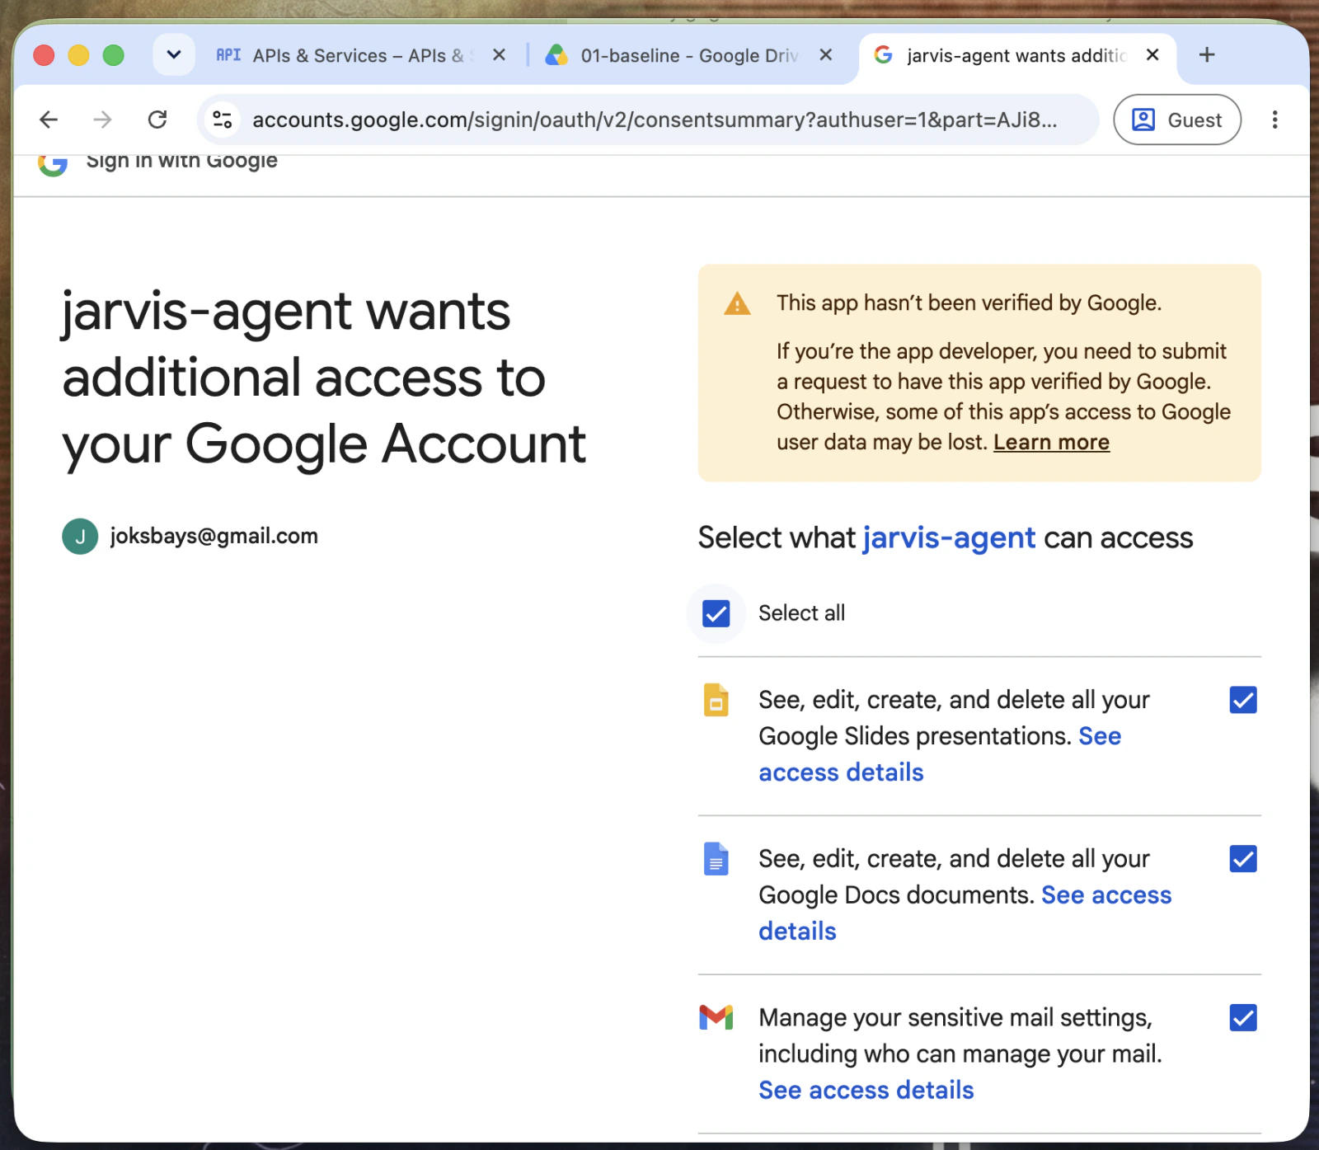
Task: Click the 'Select what jarvis-agent can access' heading
Action: pyautogui.click(x=946, y=537)
